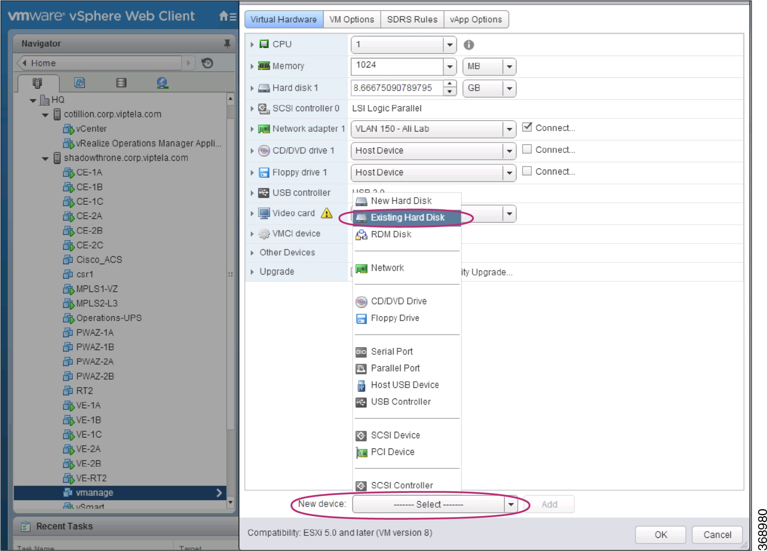Click the CPU info icon
Viewport: 767px width, 551px height.
click(x=469, y=45)
